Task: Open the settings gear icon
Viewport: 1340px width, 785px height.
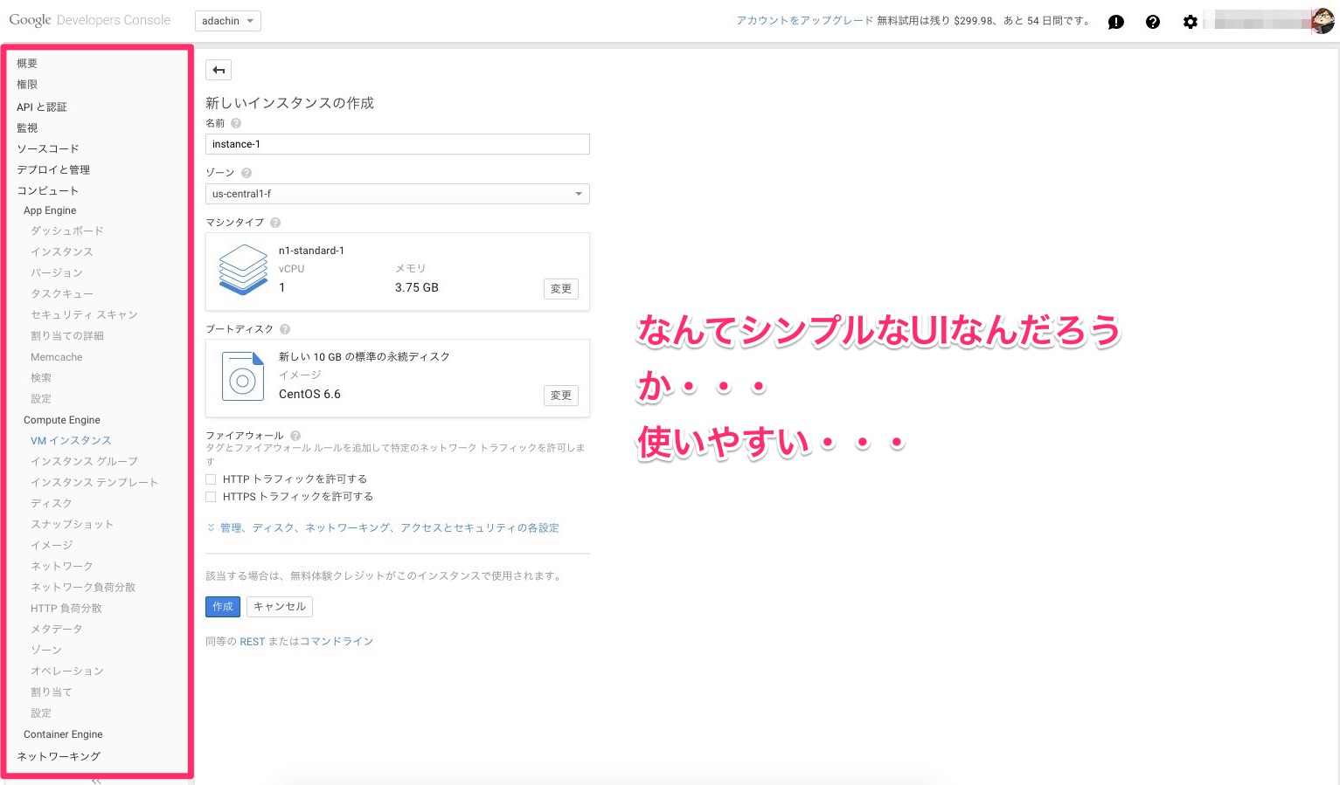Action: (1190, 22)
